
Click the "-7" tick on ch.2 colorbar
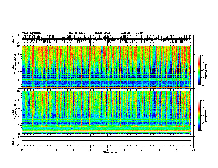click(x=203, y=130)
